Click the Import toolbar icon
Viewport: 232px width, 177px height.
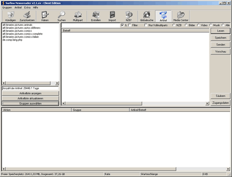tap(112, 16)
